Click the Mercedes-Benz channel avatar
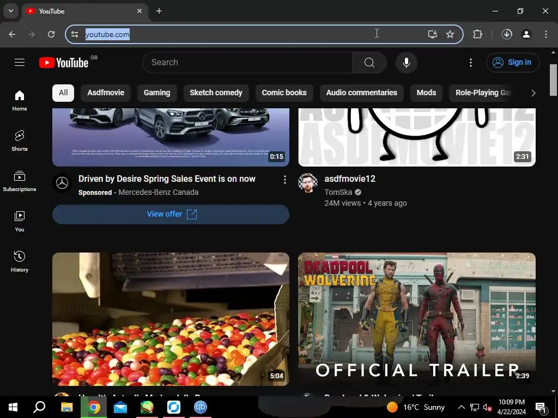The width and height of the screenshot is (558, 418). coord(62,183)
